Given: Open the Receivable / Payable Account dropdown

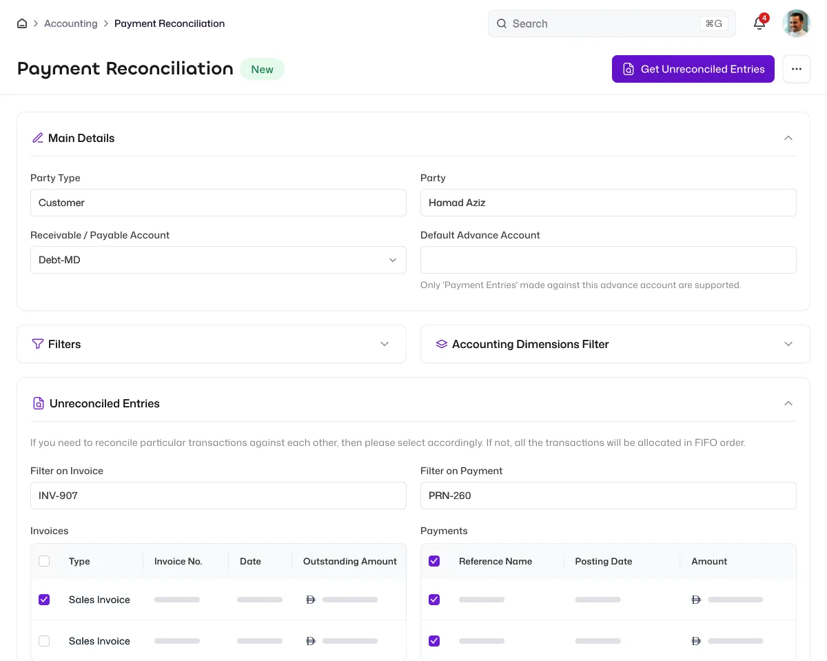Looking at the screenshot, I should click(218, 260).
